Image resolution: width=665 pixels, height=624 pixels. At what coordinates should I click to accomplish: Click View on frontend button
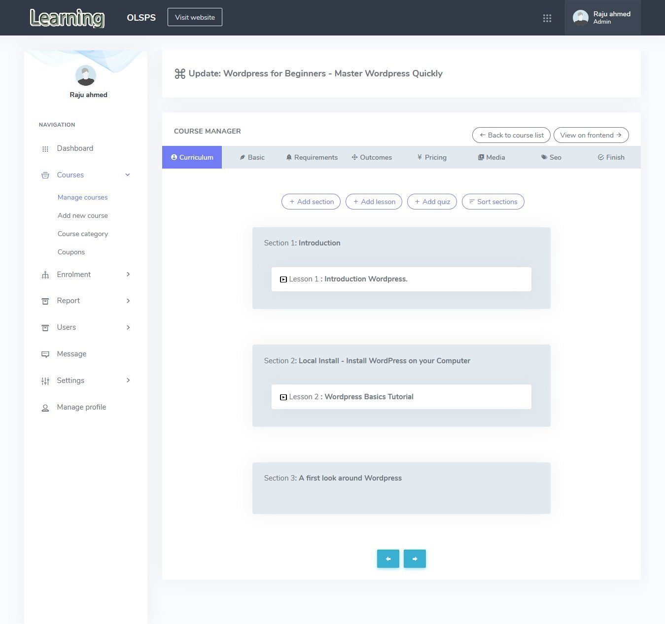click(591, 135)
